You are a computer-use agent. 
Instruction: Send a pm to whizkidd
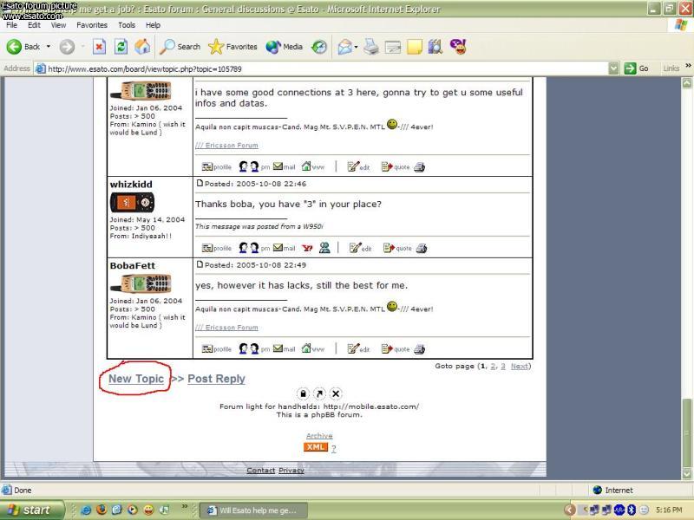point(254,248)
